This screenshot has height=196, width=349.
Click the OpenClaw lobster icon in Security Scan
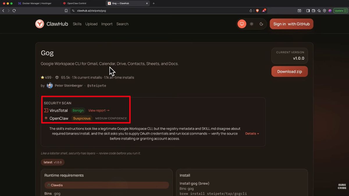(46, 118)
